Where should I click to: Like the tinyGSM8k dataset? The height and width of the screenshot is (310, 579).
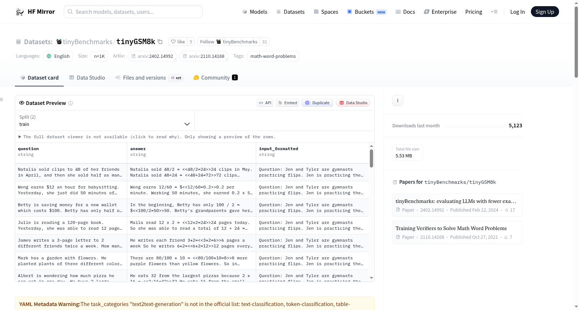(x=178, y=42)
